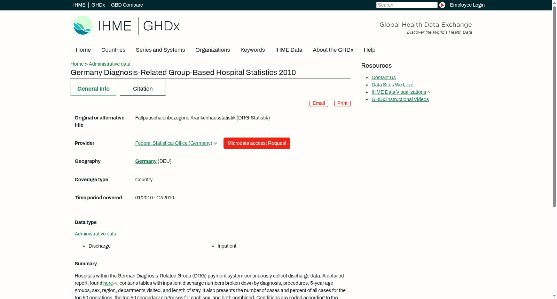Image resolution: width=557 pixels, height=299 pixels.
Task: Click the IHME leaf logo
Action: click(83, 26)
